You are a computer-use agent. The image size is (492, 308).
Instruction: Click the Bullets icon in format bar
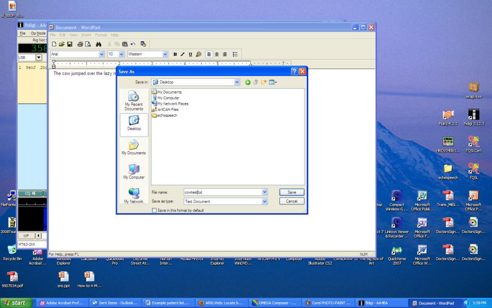(x=235, y=54)
